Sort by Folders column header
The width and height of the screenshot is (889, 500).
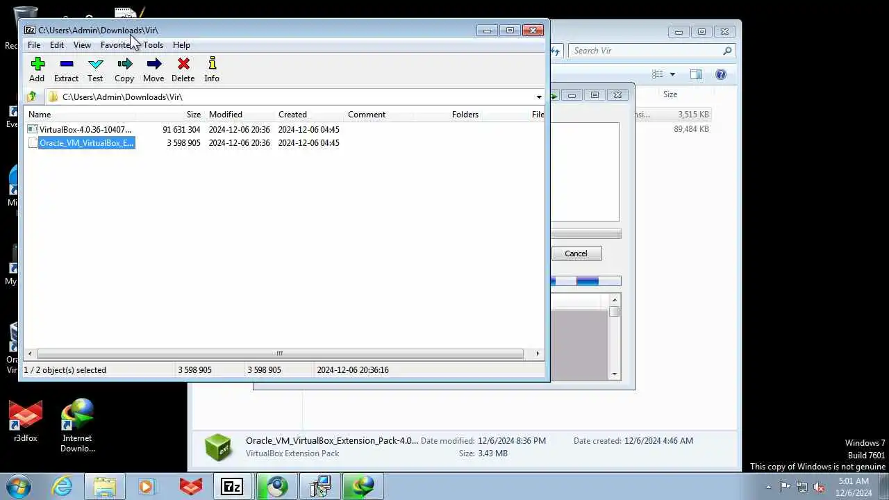point(465,115)
